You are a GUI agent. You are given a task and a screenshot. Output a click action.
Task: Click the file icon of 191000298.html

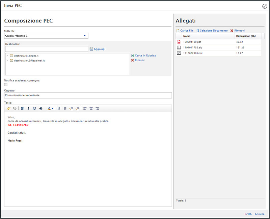(x=179, y=53)
